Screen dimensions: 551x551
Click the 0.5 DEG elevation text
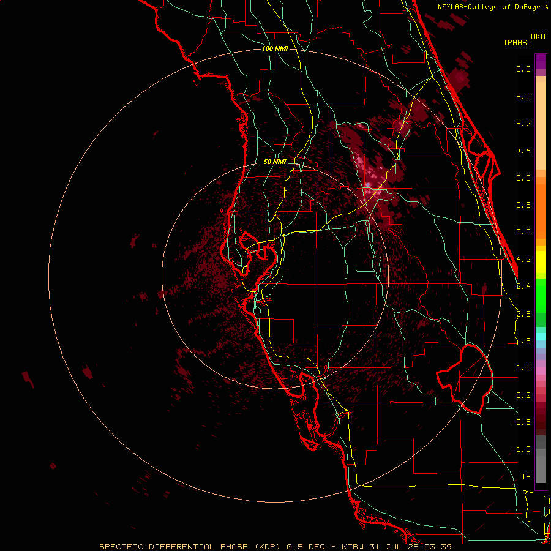pos(307,547)
